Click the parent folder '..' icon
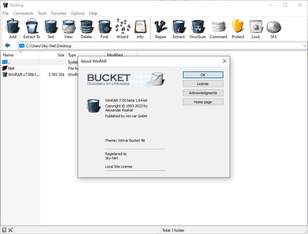 coord(5,62)
